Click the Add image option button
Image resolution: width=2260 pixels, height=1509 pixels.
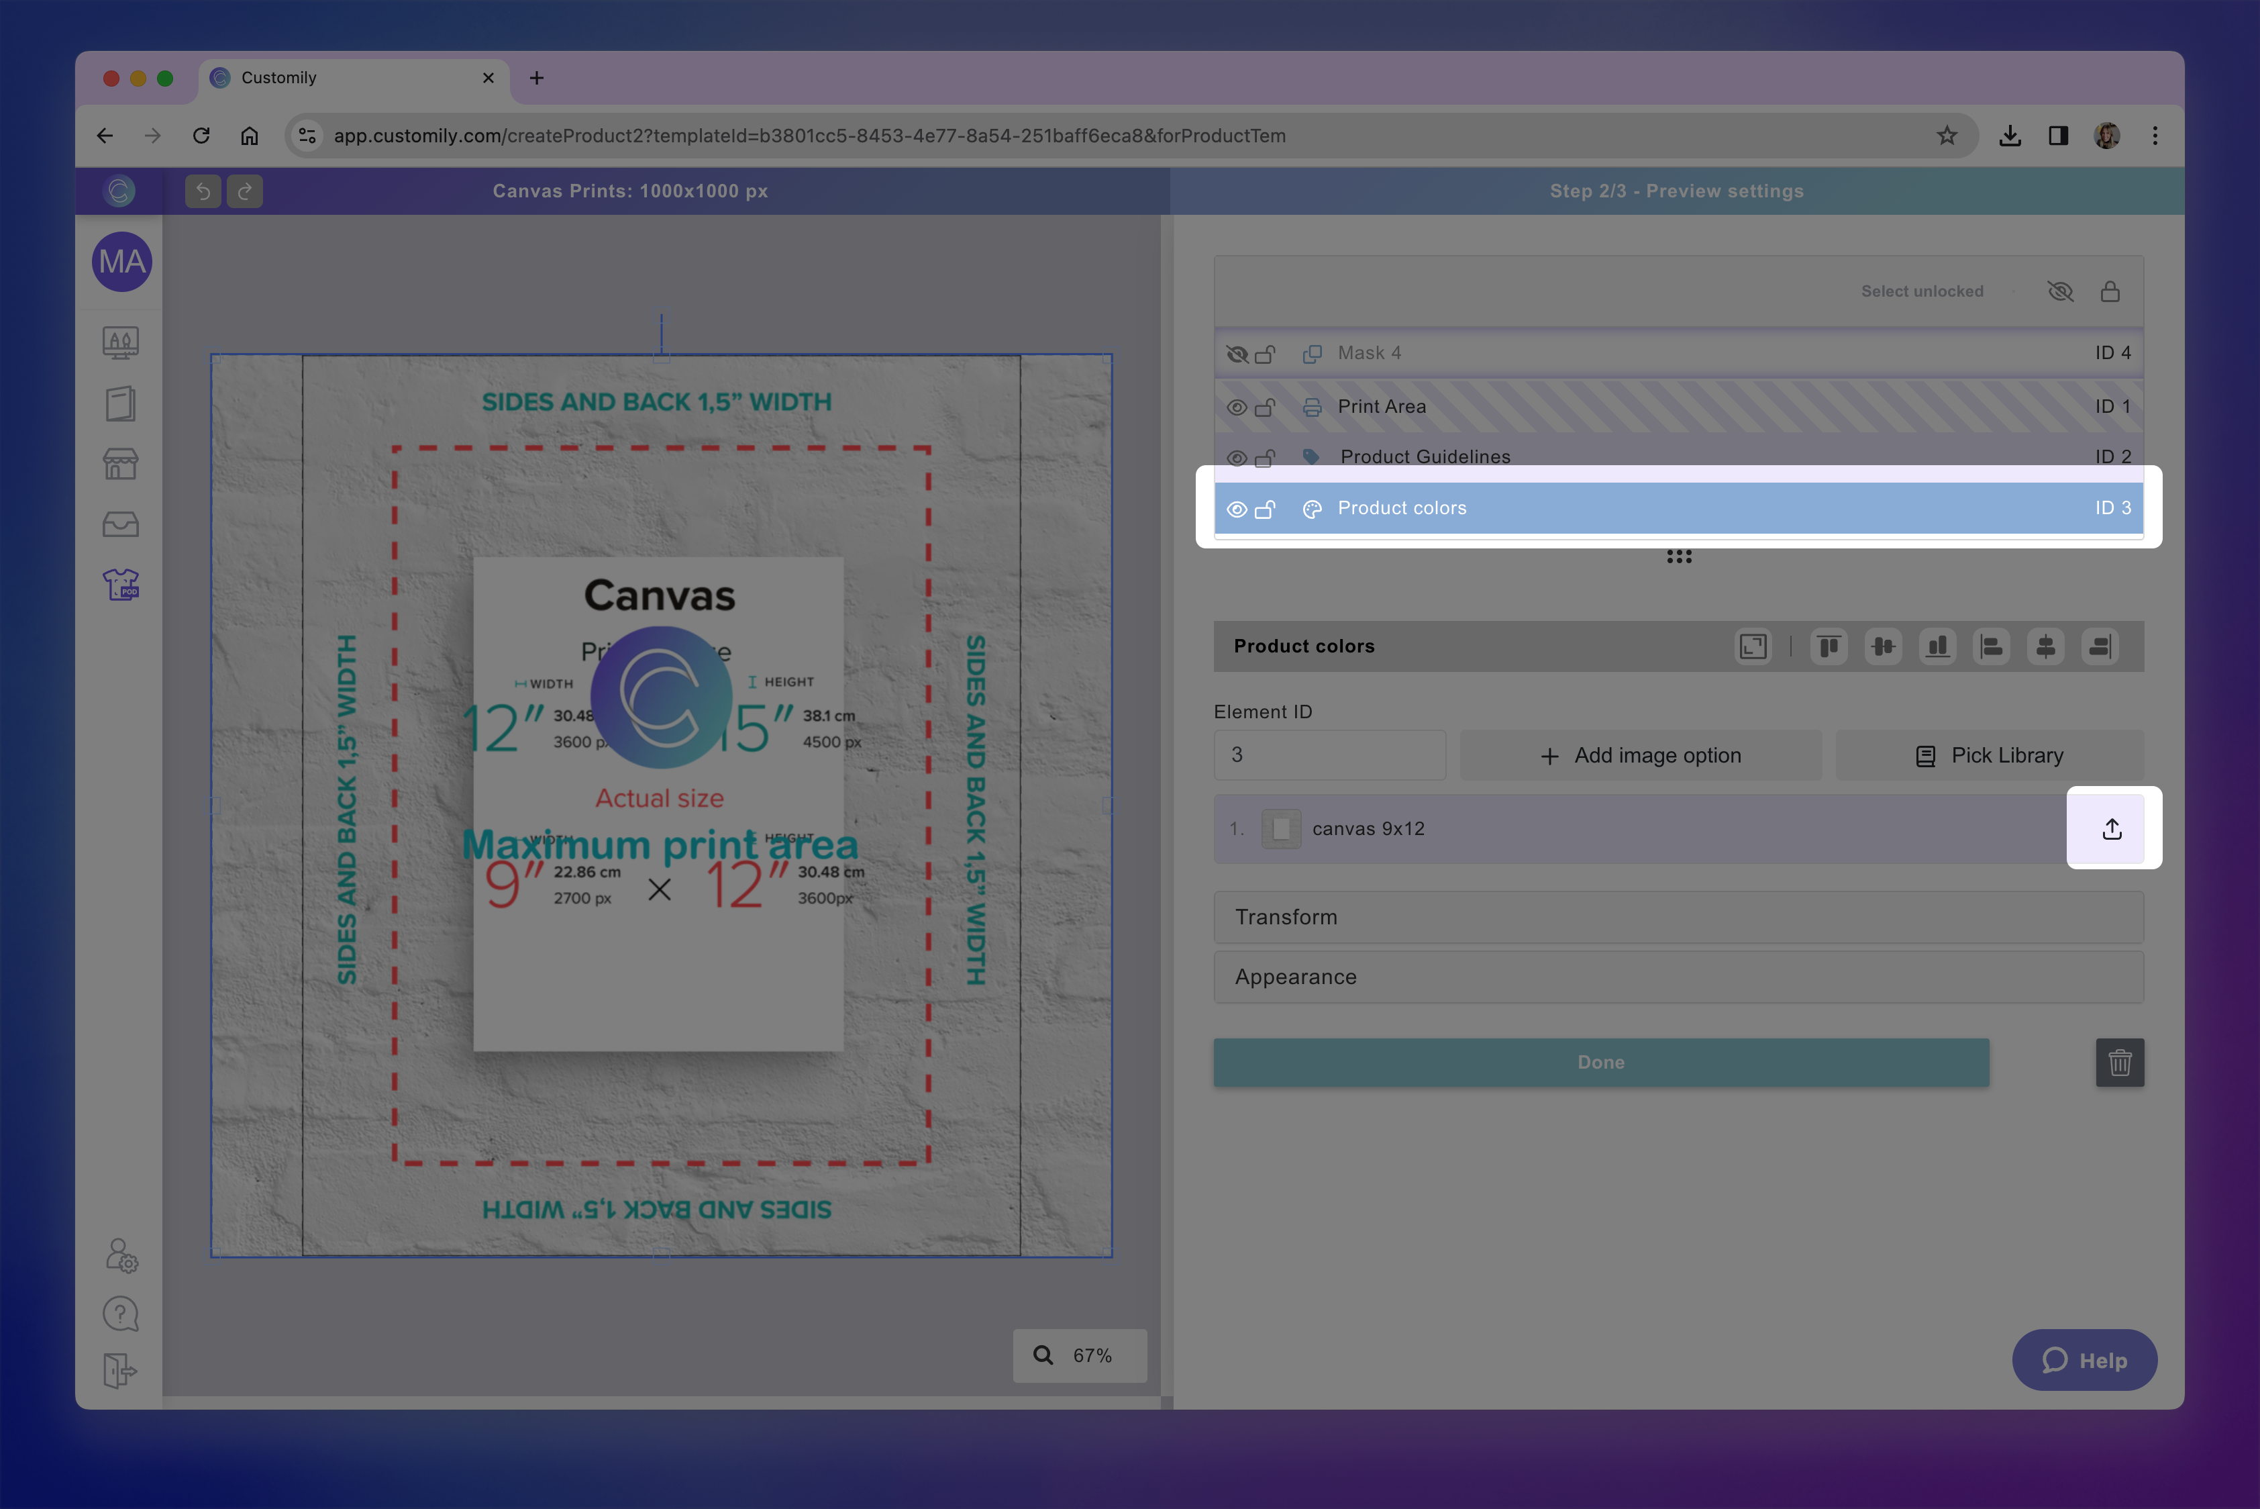coord(1641,755)
